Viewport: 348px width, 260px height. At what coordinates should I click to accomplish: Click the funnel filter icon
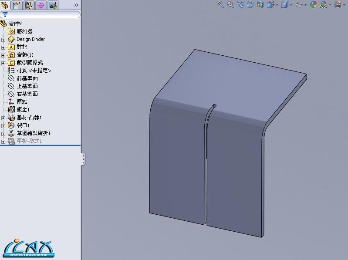[x=5, y=15]
